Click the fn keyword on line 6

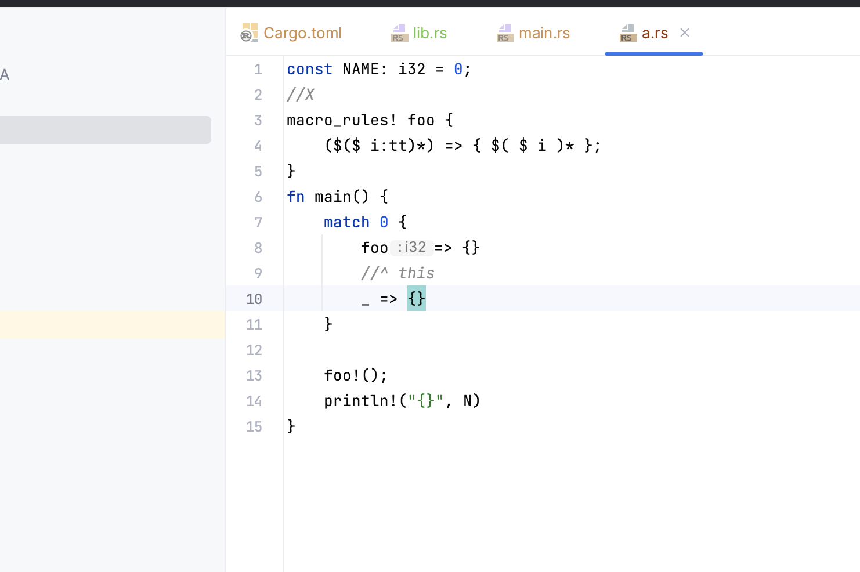(295, 197)
